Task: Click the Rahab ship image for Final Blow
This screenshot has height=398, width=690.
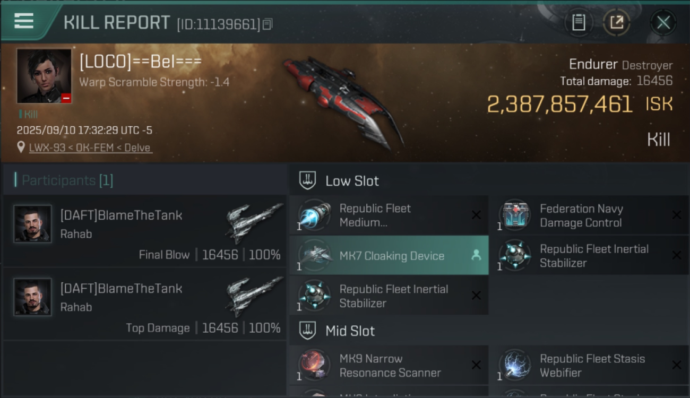Action: click(255, 223)
